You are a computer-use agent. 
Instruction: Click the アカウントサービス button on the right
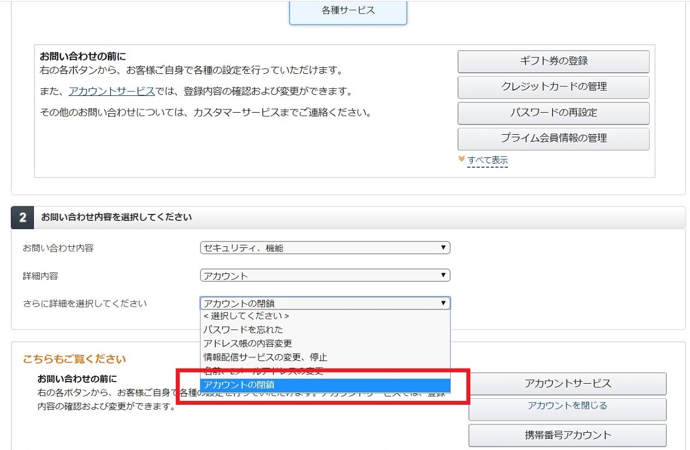pyautogui.click(x=567, y=384)
